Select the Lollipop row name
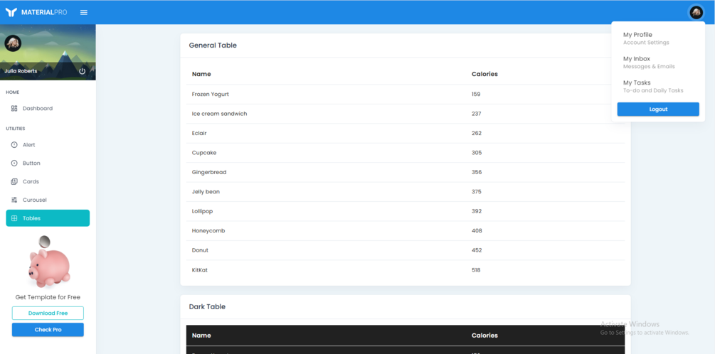This screenshot has height=354, width=715. tap(203, 211)
